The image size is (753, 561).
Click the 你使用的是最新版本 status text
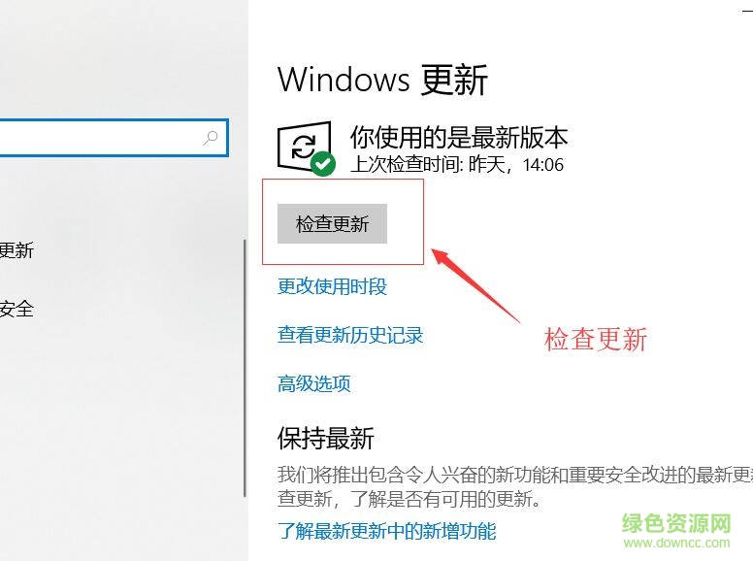click(459, 138)
